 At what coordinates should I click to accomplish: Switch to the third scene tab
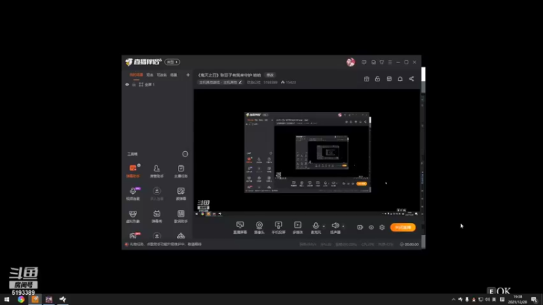[x=162, y=75]
